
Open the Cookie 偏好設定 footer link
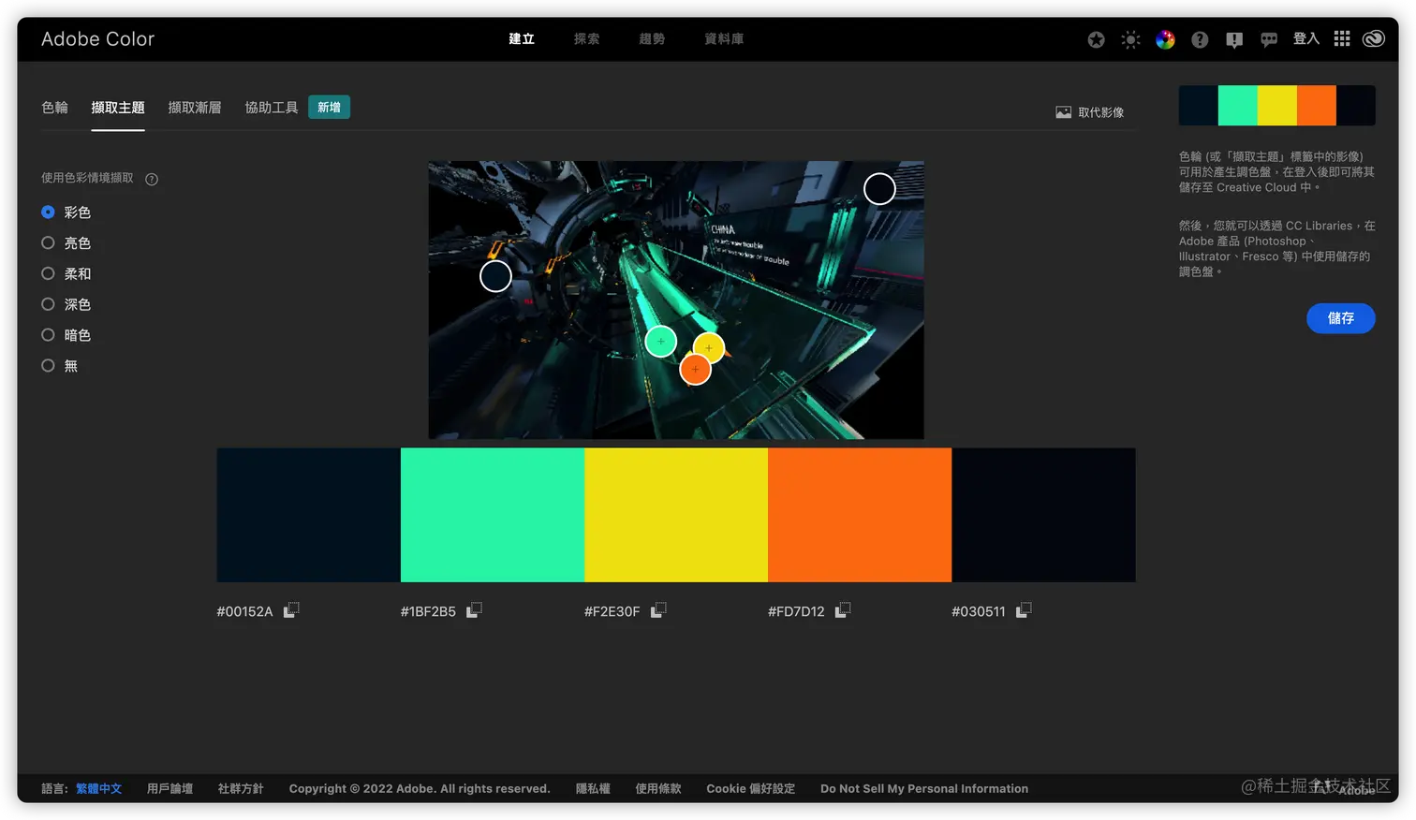point(751,789)
